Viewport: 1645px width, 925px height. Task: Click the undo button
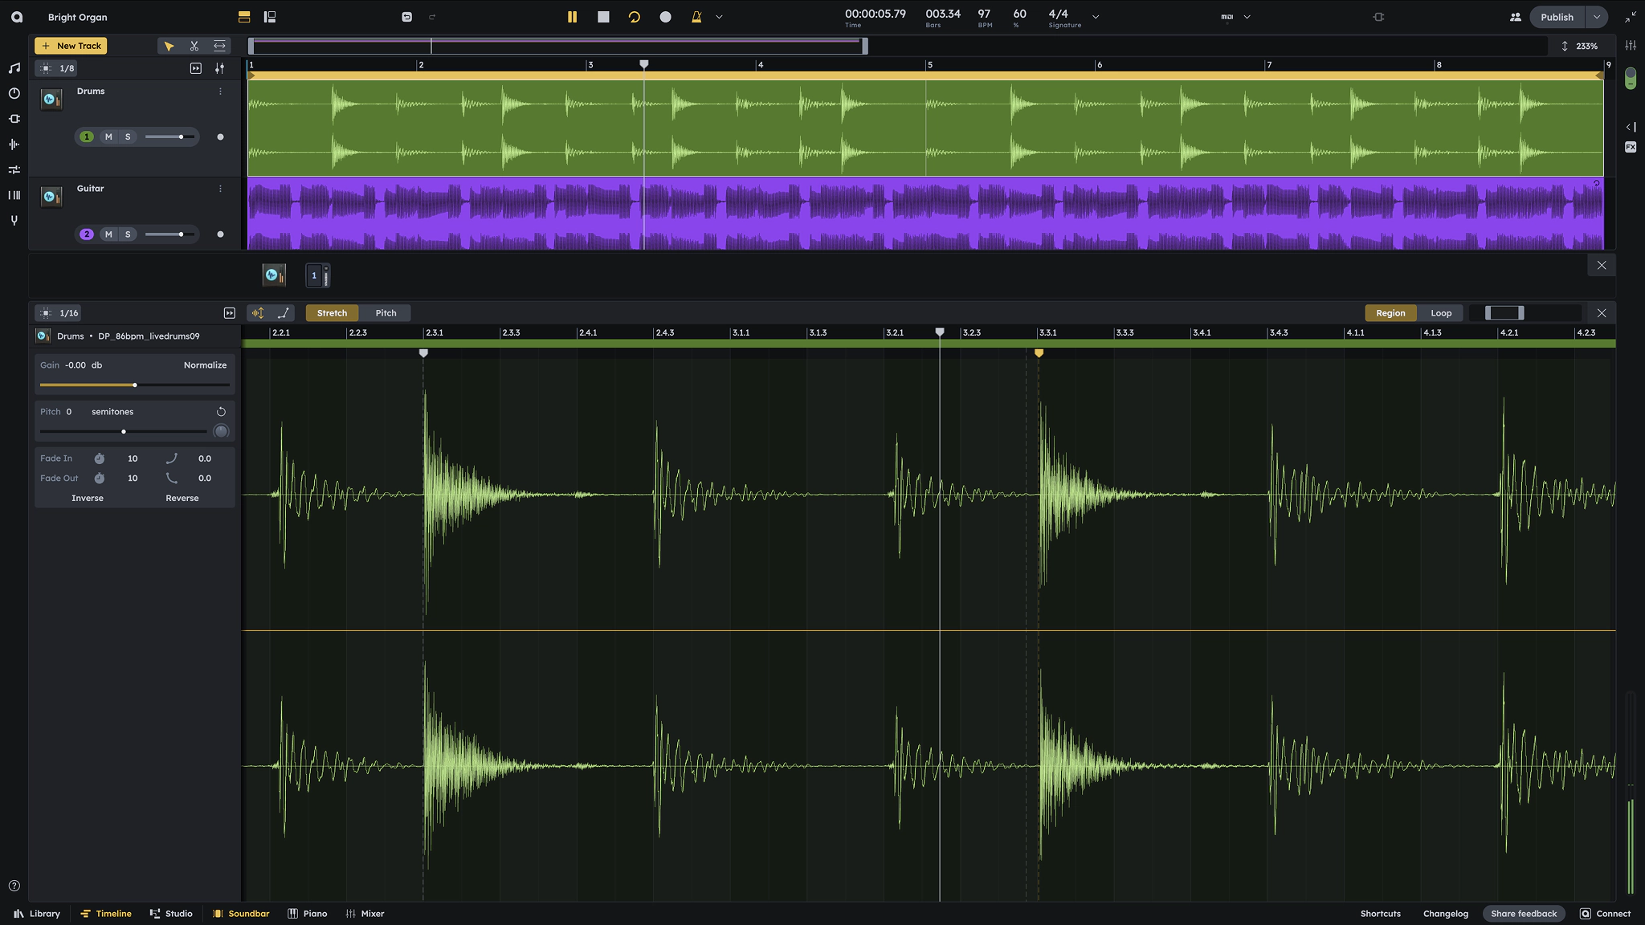[x=406, y=17]
